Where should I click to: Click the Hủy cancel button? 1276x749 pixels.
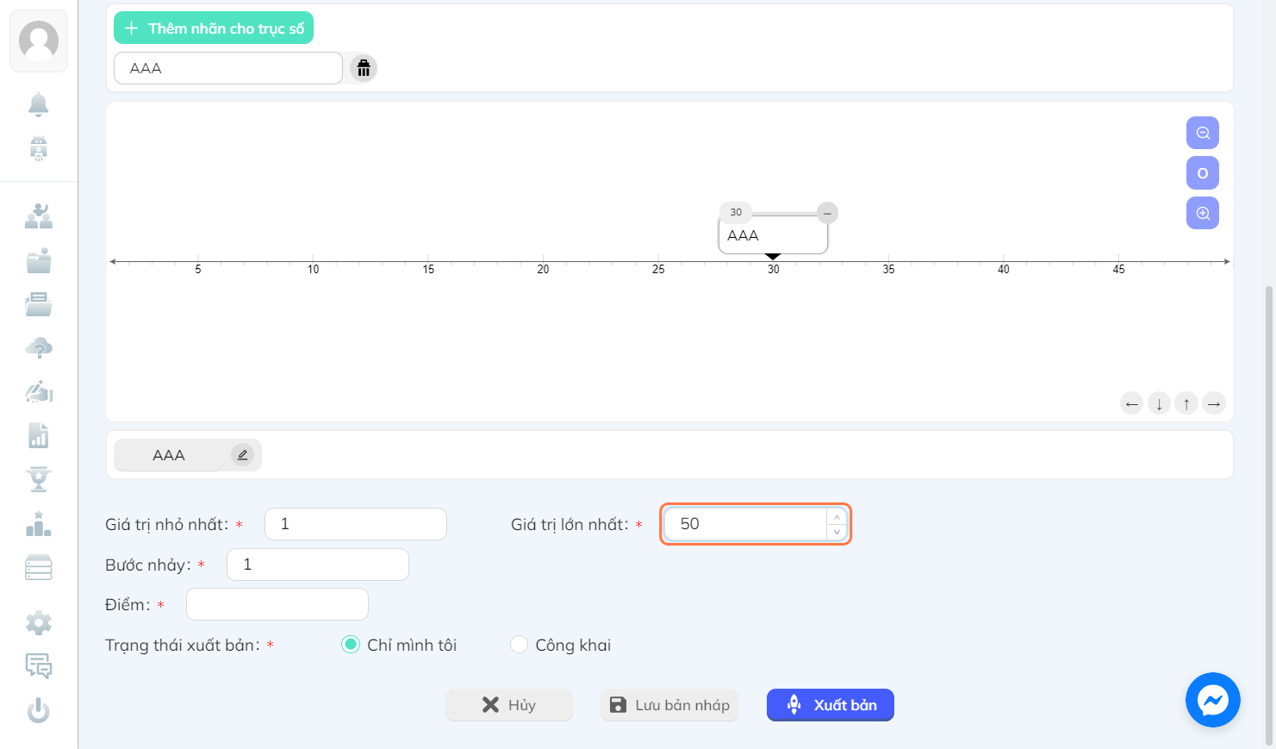pos(509,705)
